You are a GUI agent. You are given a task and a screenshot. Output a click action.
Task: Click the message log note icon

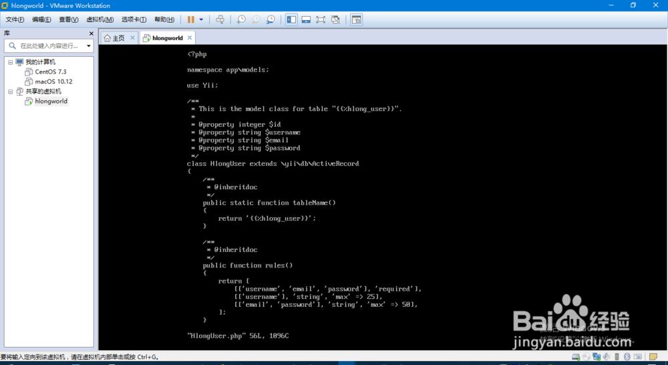coord(653,357)
